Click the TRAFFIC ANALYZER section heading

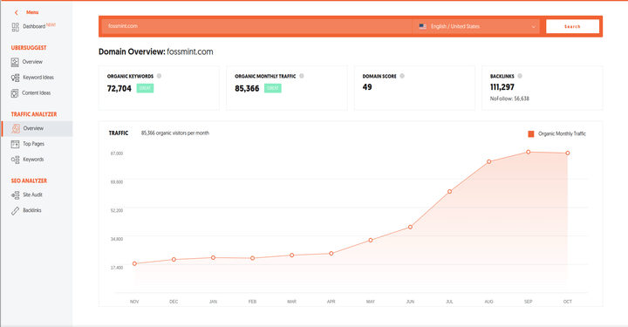(34, 114)
